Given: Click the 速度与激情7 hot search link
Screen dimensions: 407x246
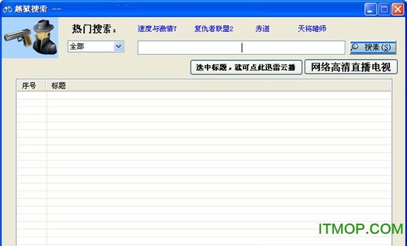Looking at the screenshot, I should (157, 28).
